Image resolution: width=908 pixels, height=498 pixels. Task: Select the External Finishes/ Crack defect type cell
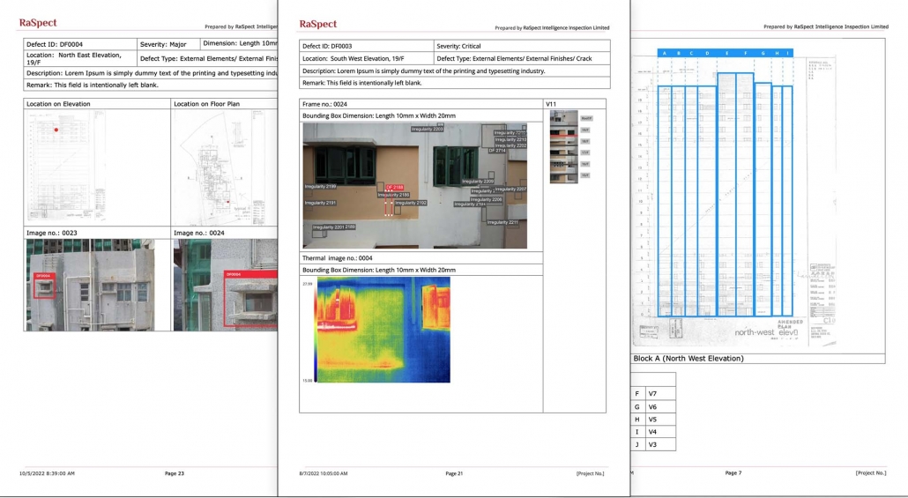(522, 58)
